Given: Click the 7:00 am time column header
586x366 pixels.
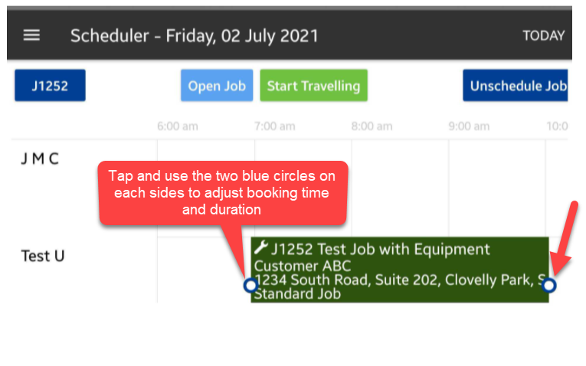Looking at the screenshot, I should [275, 126].
